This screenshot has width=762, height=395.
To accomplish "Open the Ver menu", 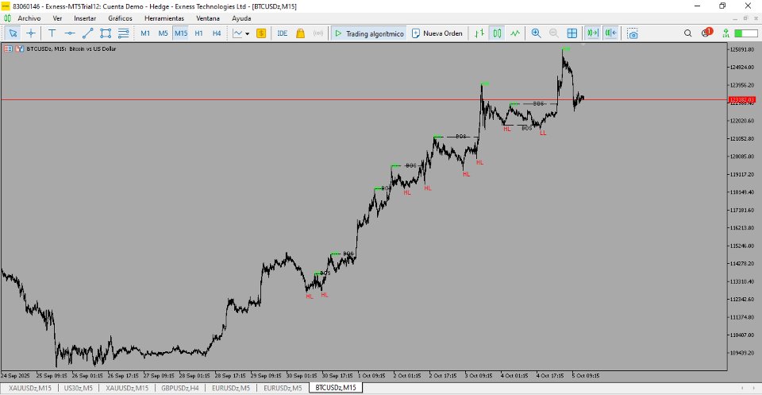I will (x=57, y=18).
